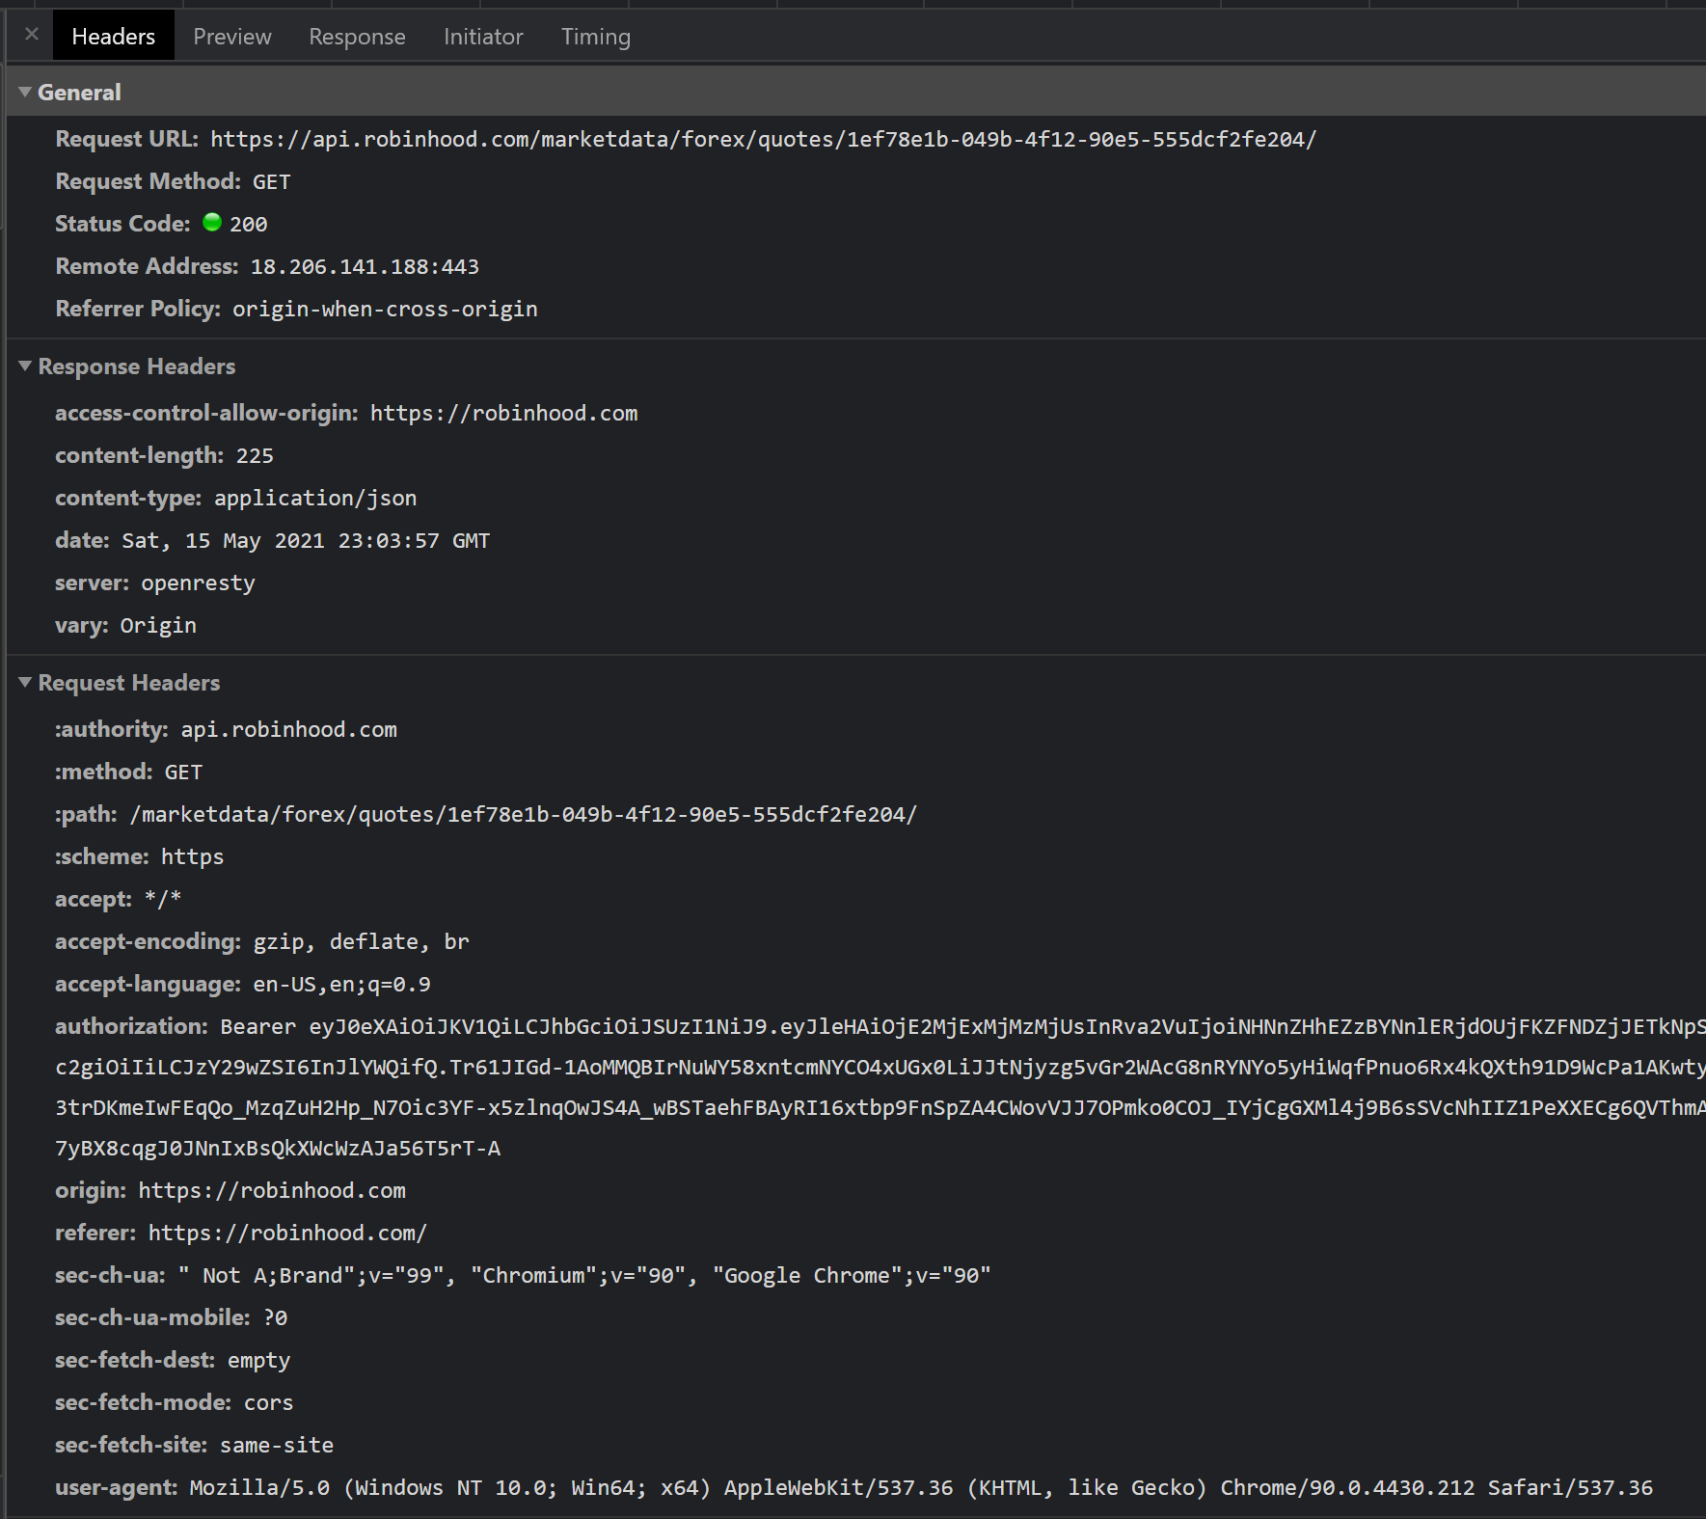1706x1519 pixels.
Task: Click referrer policy origin-when-cross-origin value
Action: pos(385,309)
